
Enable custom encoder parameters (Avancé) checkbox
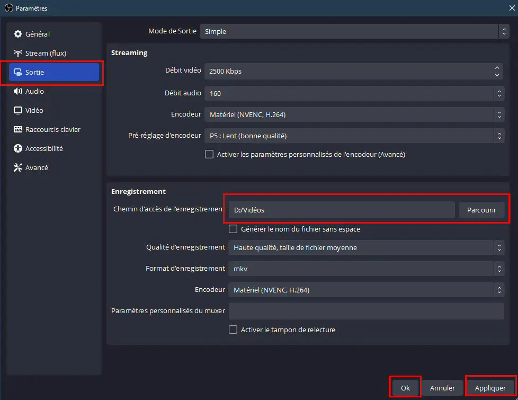pyautogui.click(x=209, y=154)
